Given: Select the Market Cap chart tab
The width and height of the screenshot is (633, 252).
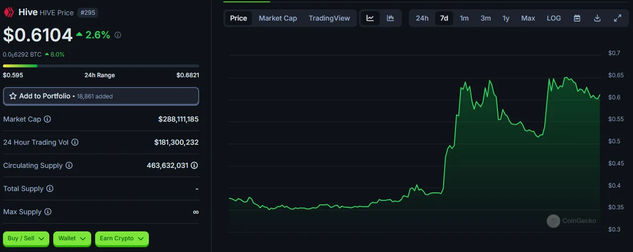Looking at the screenshot, I should point(278,18).
